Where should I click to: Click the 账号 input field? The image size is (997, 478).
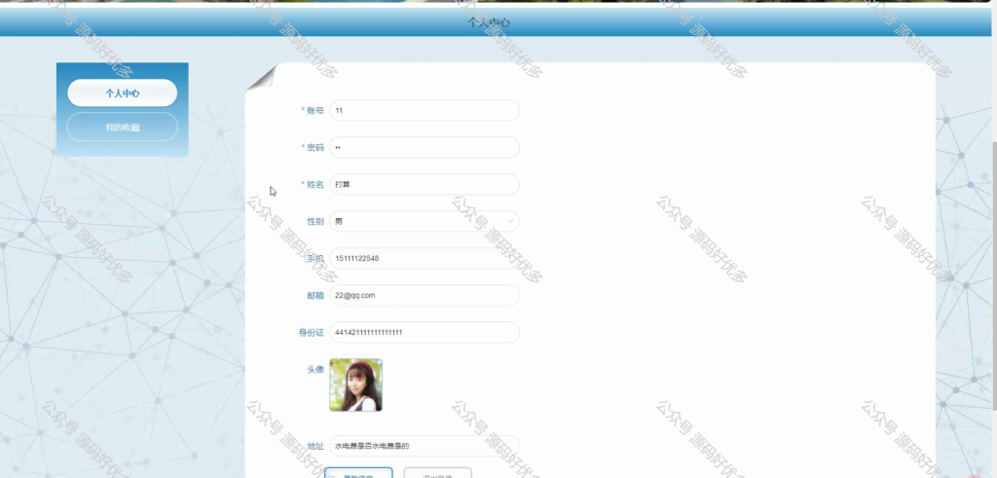(x=425, y=110)
